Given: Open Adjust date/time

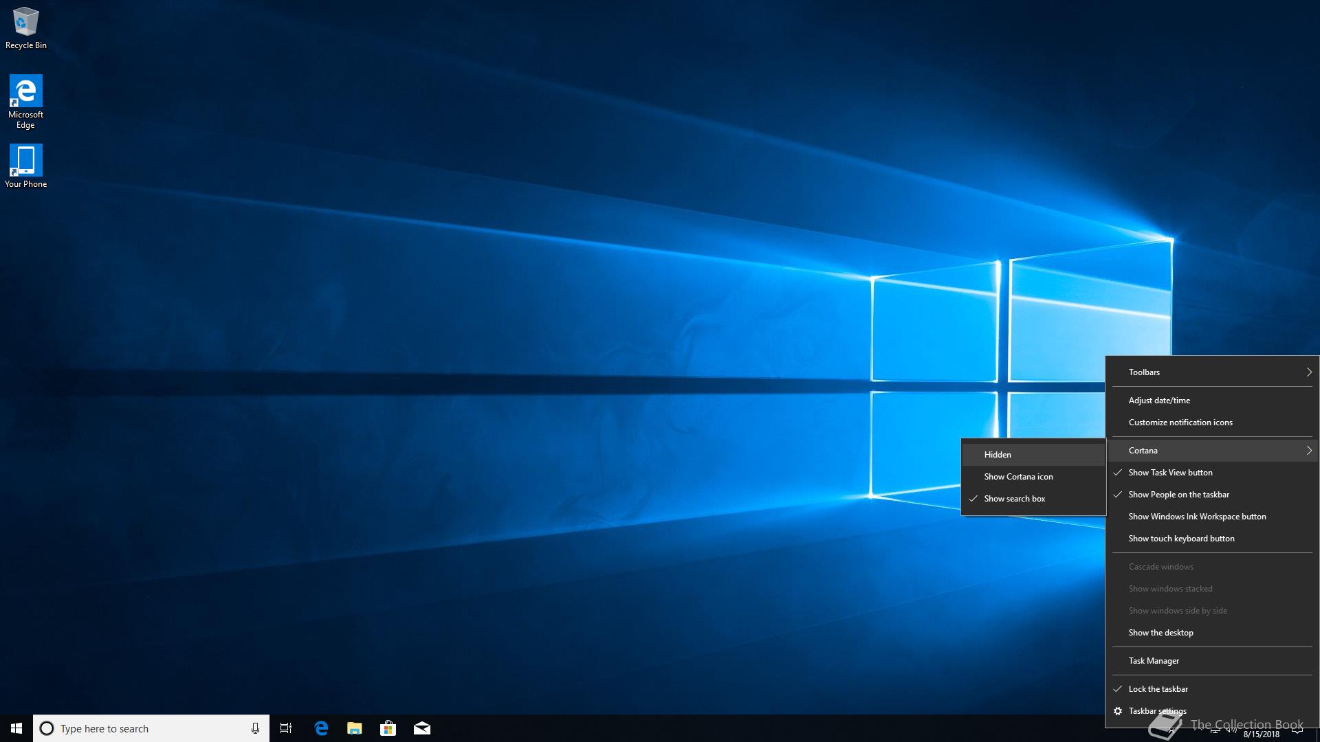Looking at the screenshot, I should 1212,401.
